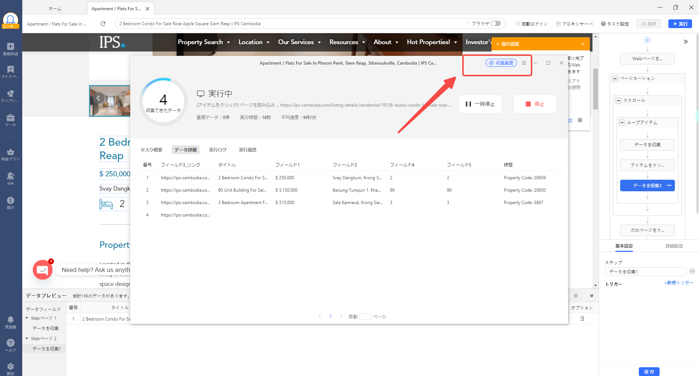Collapse the スクロール node
Viewport: 699px width, 376px height.
coord(618,100)
